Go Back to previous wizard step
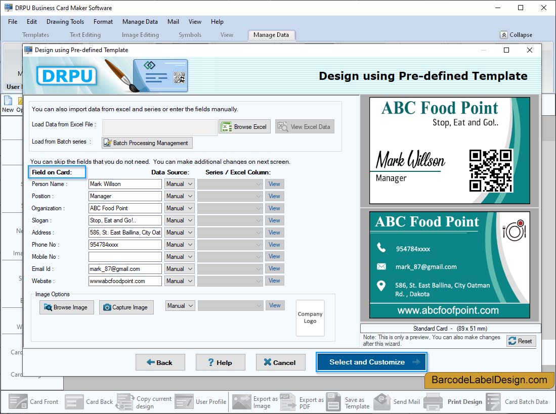This screenshot has width=556, height=414. coord(160,362)
